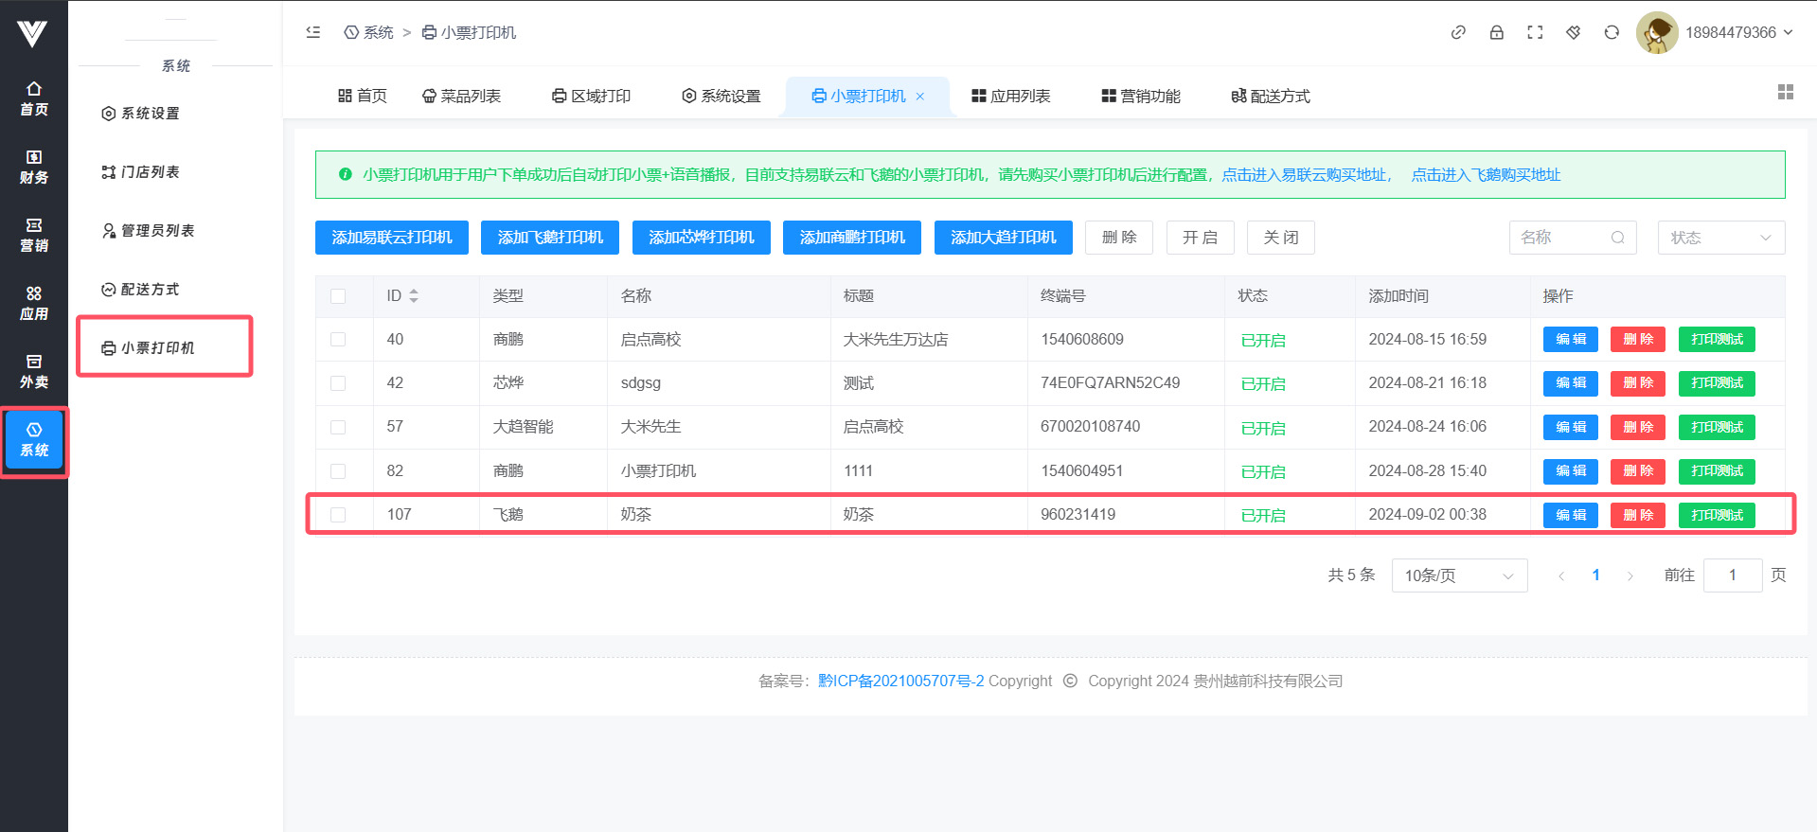
Task: Open the 点击进入飞鹅购买地址 link
Action: pos(1486,175)
